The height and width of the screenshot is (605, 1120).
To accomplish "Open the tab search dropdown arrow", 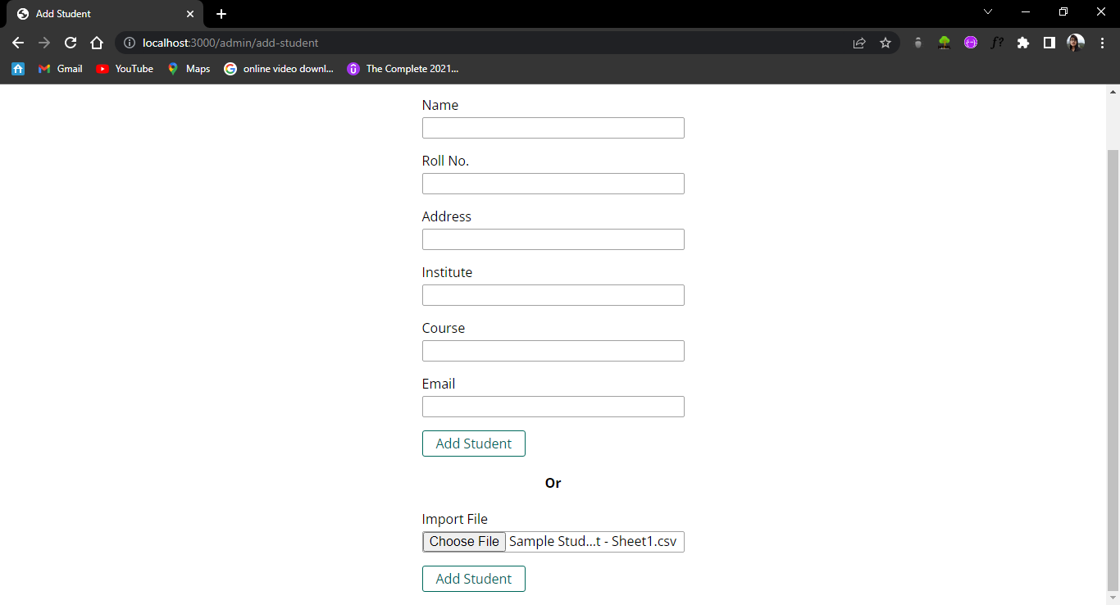I will 988,12.
